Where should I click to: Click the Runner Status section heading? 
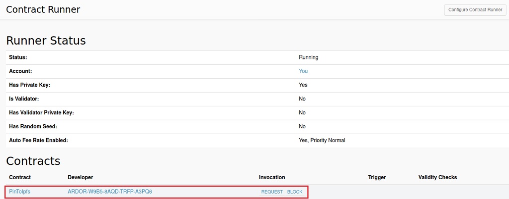pos(46,41)
